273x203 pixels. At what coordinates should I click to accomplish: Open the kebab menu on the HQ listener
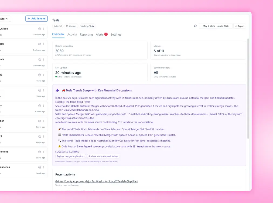pos(44,44)
